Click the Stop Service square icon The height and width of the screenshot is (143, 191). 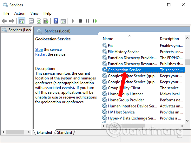click(x=80, y=21)
